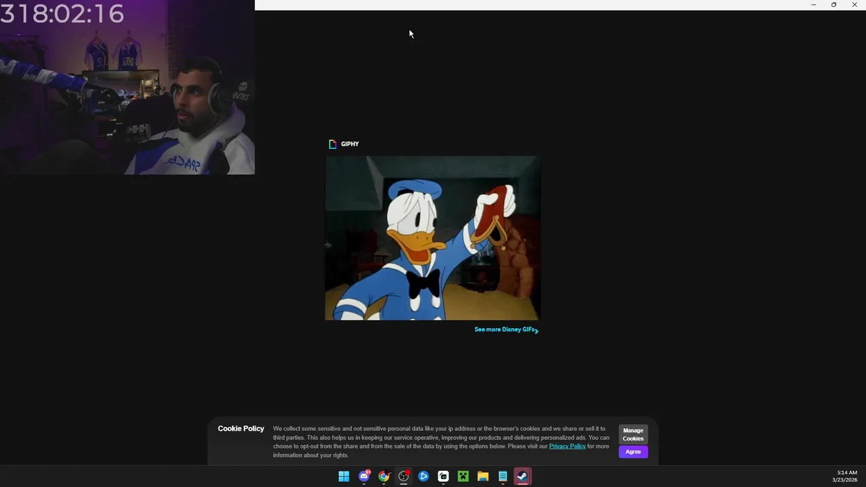Agree to the cookie policy
Viewport: 866px width, 487px height.
pos(633,452)
